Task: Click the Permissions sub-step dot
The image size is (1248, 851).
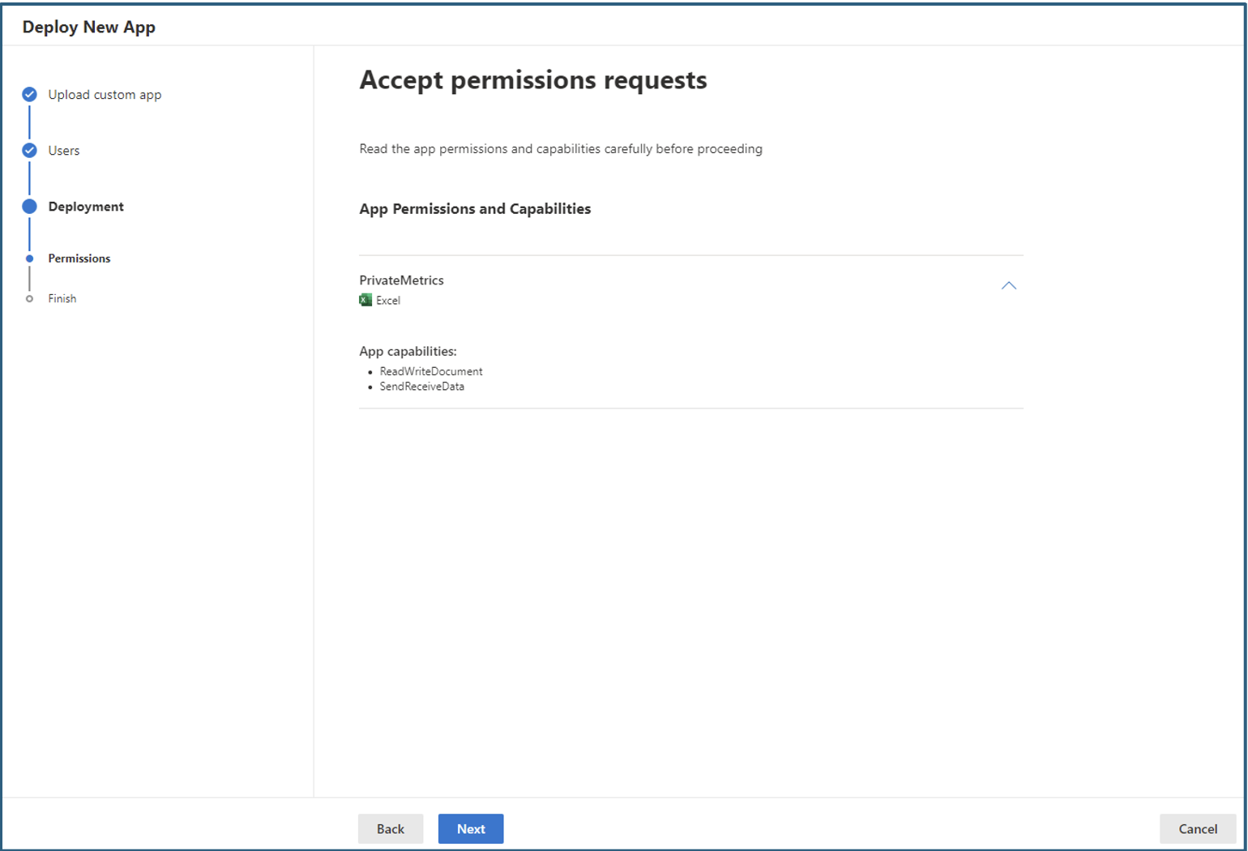Action: tap(30, 259)
